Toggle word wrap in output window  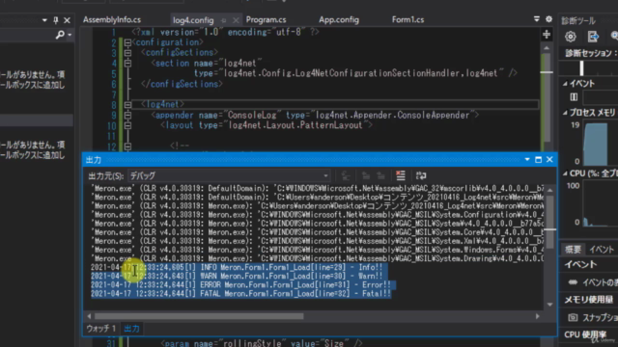point(421,175)
